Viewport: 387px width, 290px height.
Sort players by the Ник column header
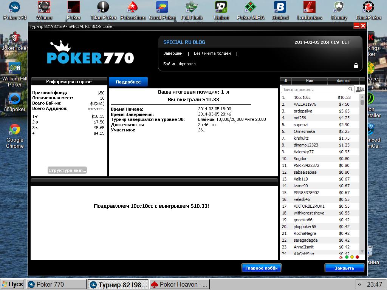pyautogui.click(x=310, y=81)
